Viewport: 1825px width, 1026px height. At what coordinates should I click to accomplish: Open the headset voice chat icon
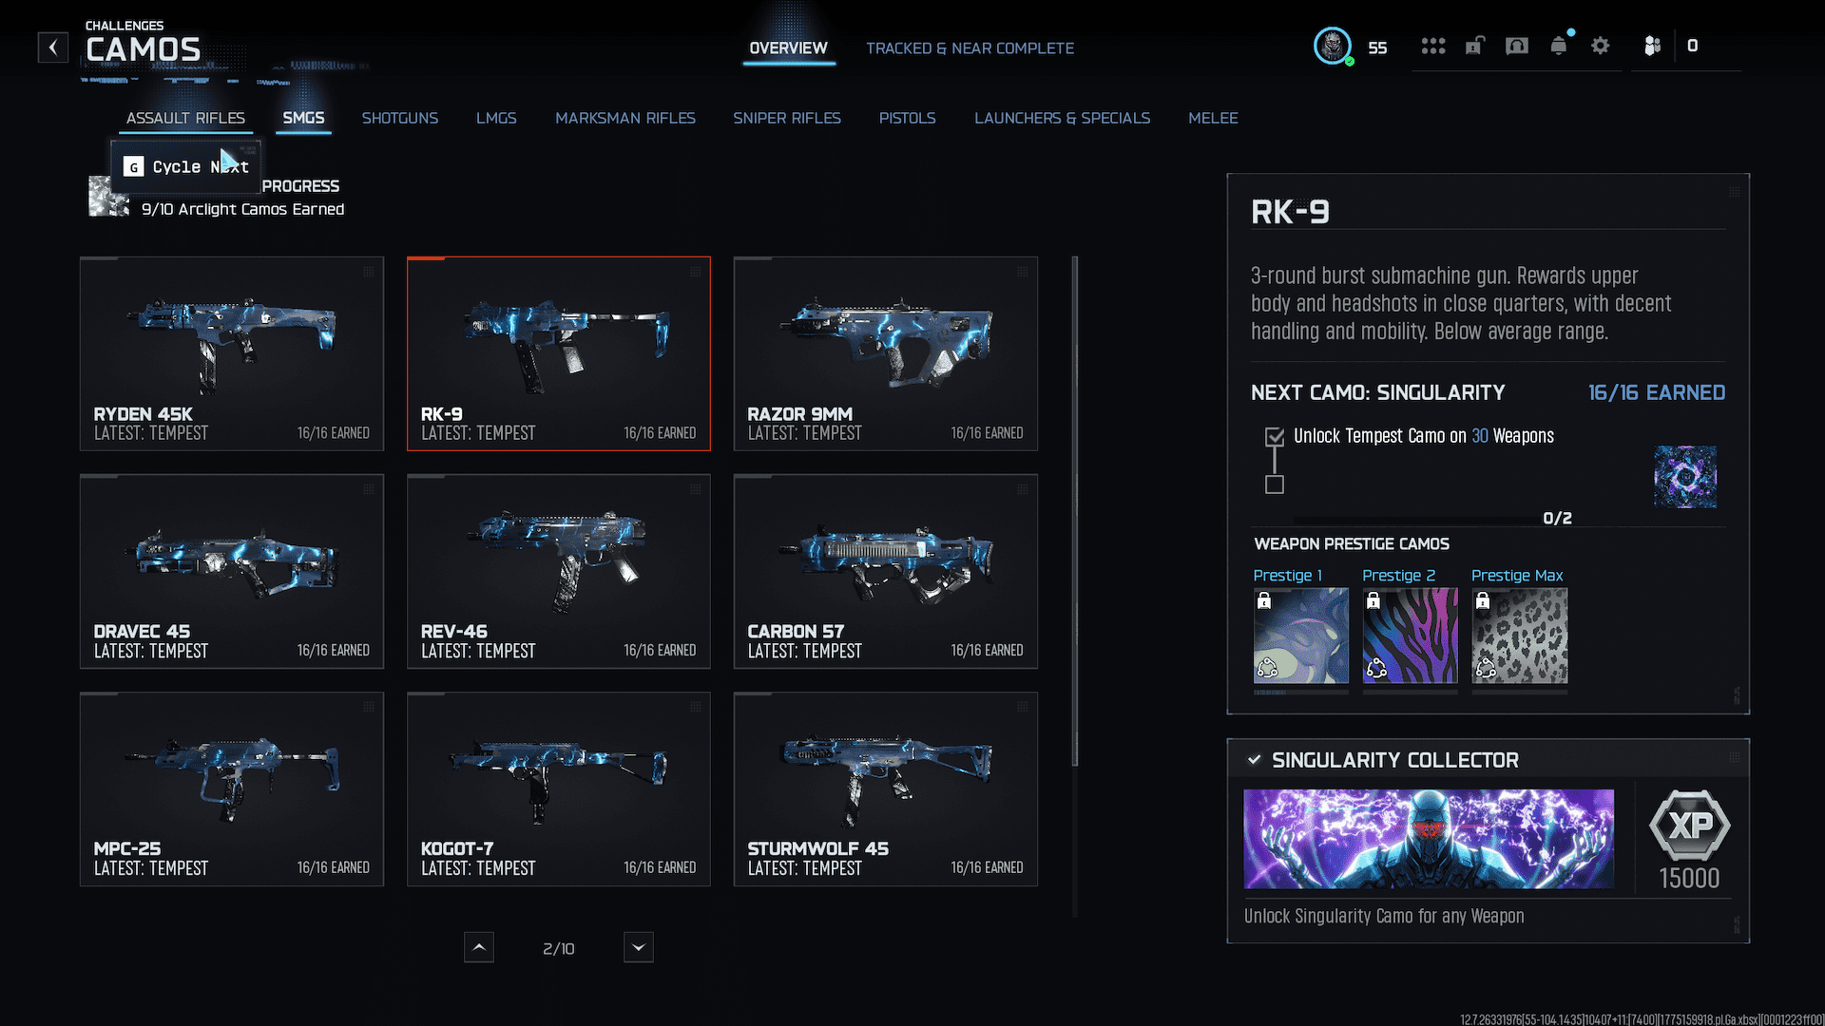(1516, 46)
